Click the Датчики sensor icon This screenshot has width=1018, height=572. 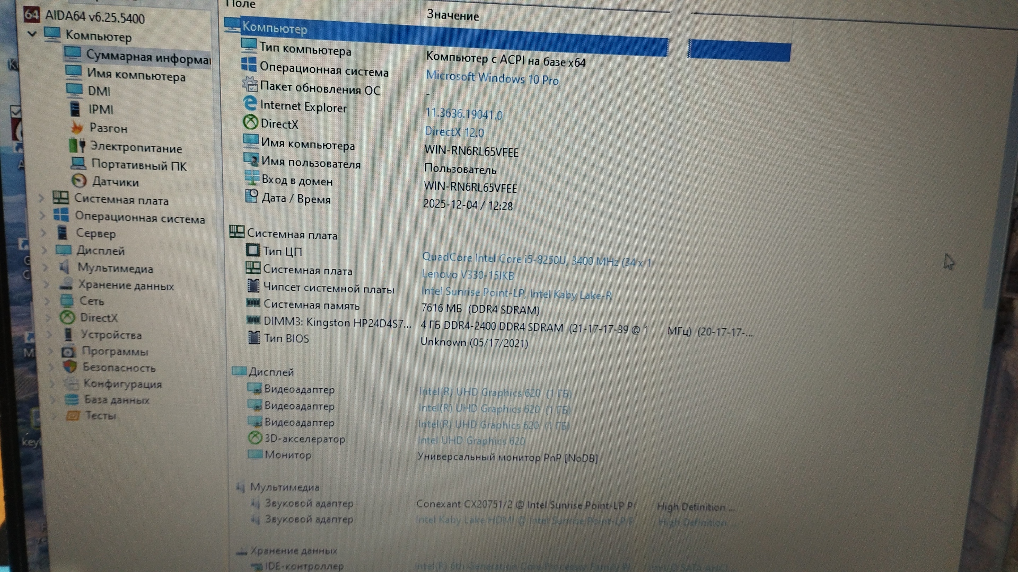point(79,181)
